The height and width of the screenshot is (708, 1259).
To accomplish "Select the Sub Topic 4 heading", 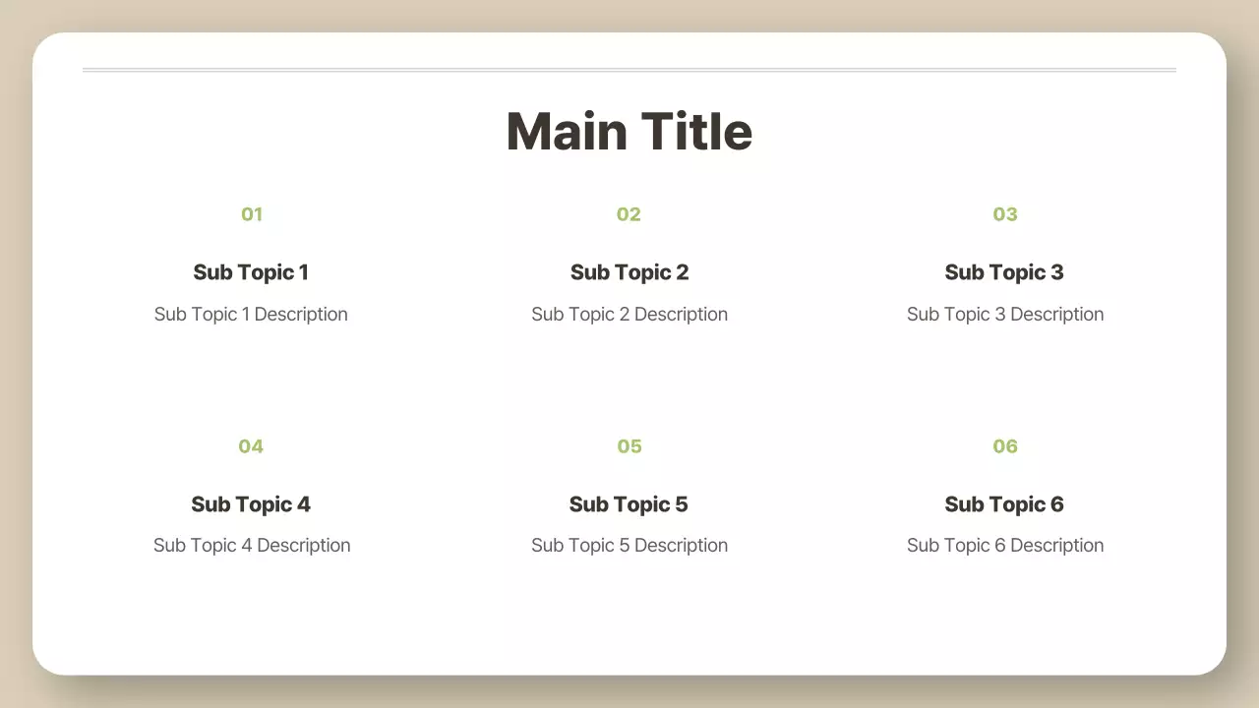I will click(251, 504).
